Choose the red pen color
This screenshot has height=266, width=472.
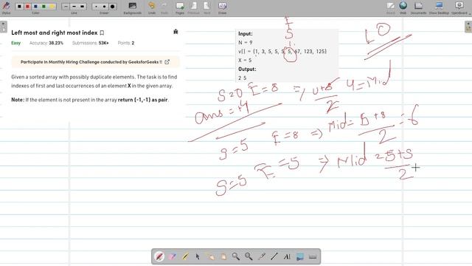28,7
